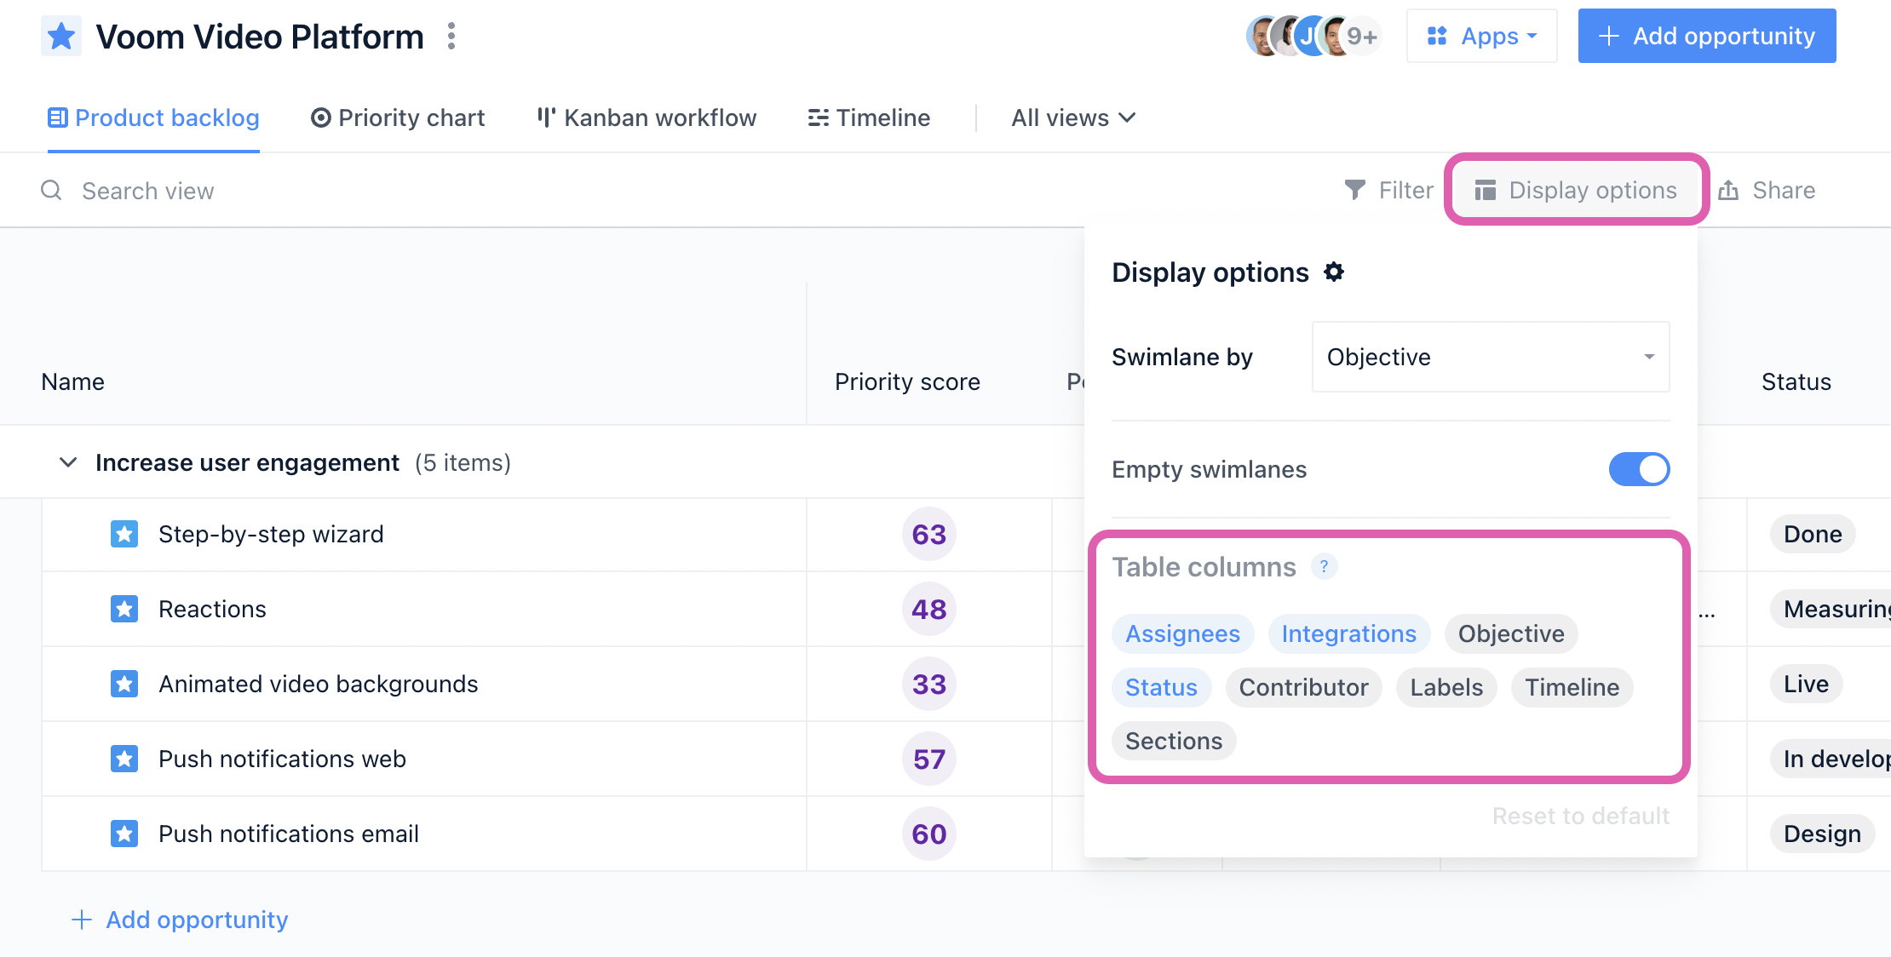
Task: Click star icon for Reactions
Action: point(124,609)
